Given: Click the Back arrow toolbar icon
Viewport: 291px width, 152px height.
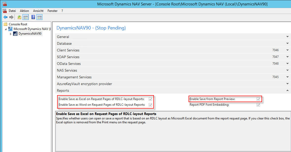Looking at the screenshot, I should [x=5, y=17].
